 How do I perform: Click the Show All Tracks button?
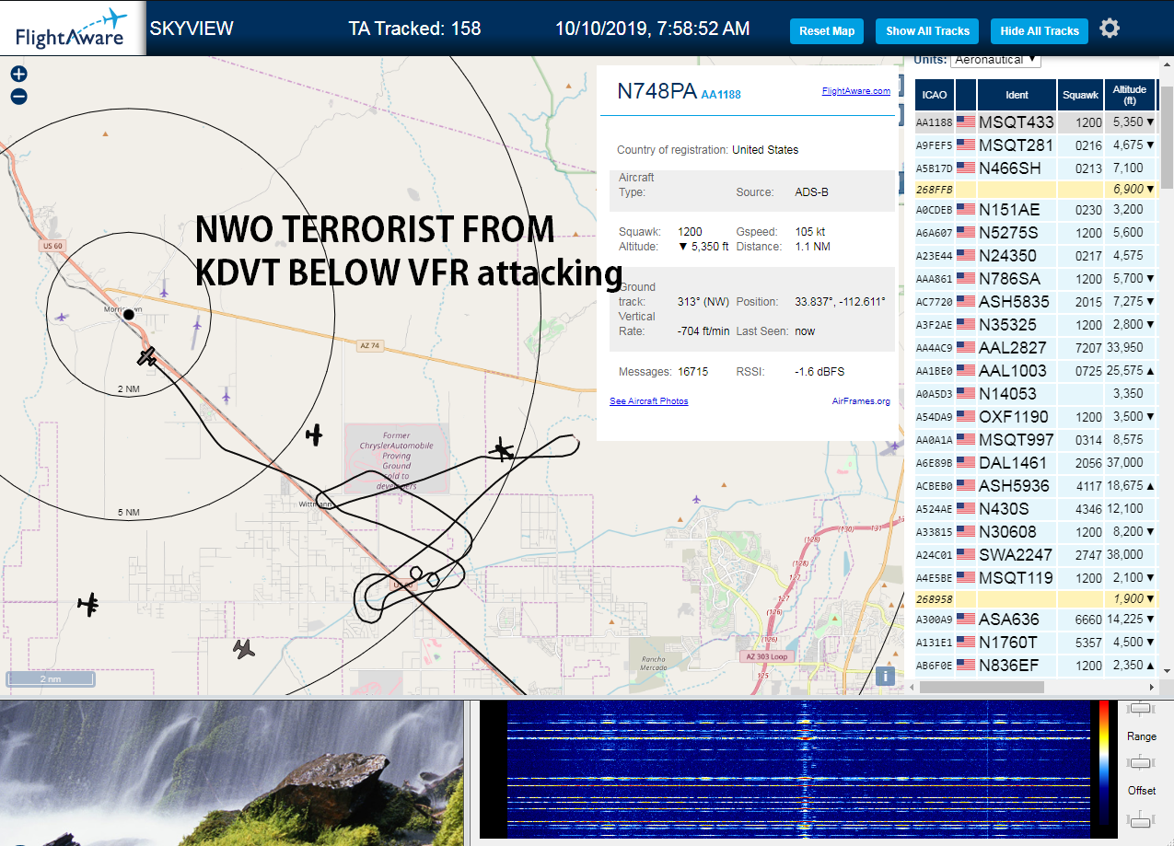pyautogui.click(x=927, y=31)
